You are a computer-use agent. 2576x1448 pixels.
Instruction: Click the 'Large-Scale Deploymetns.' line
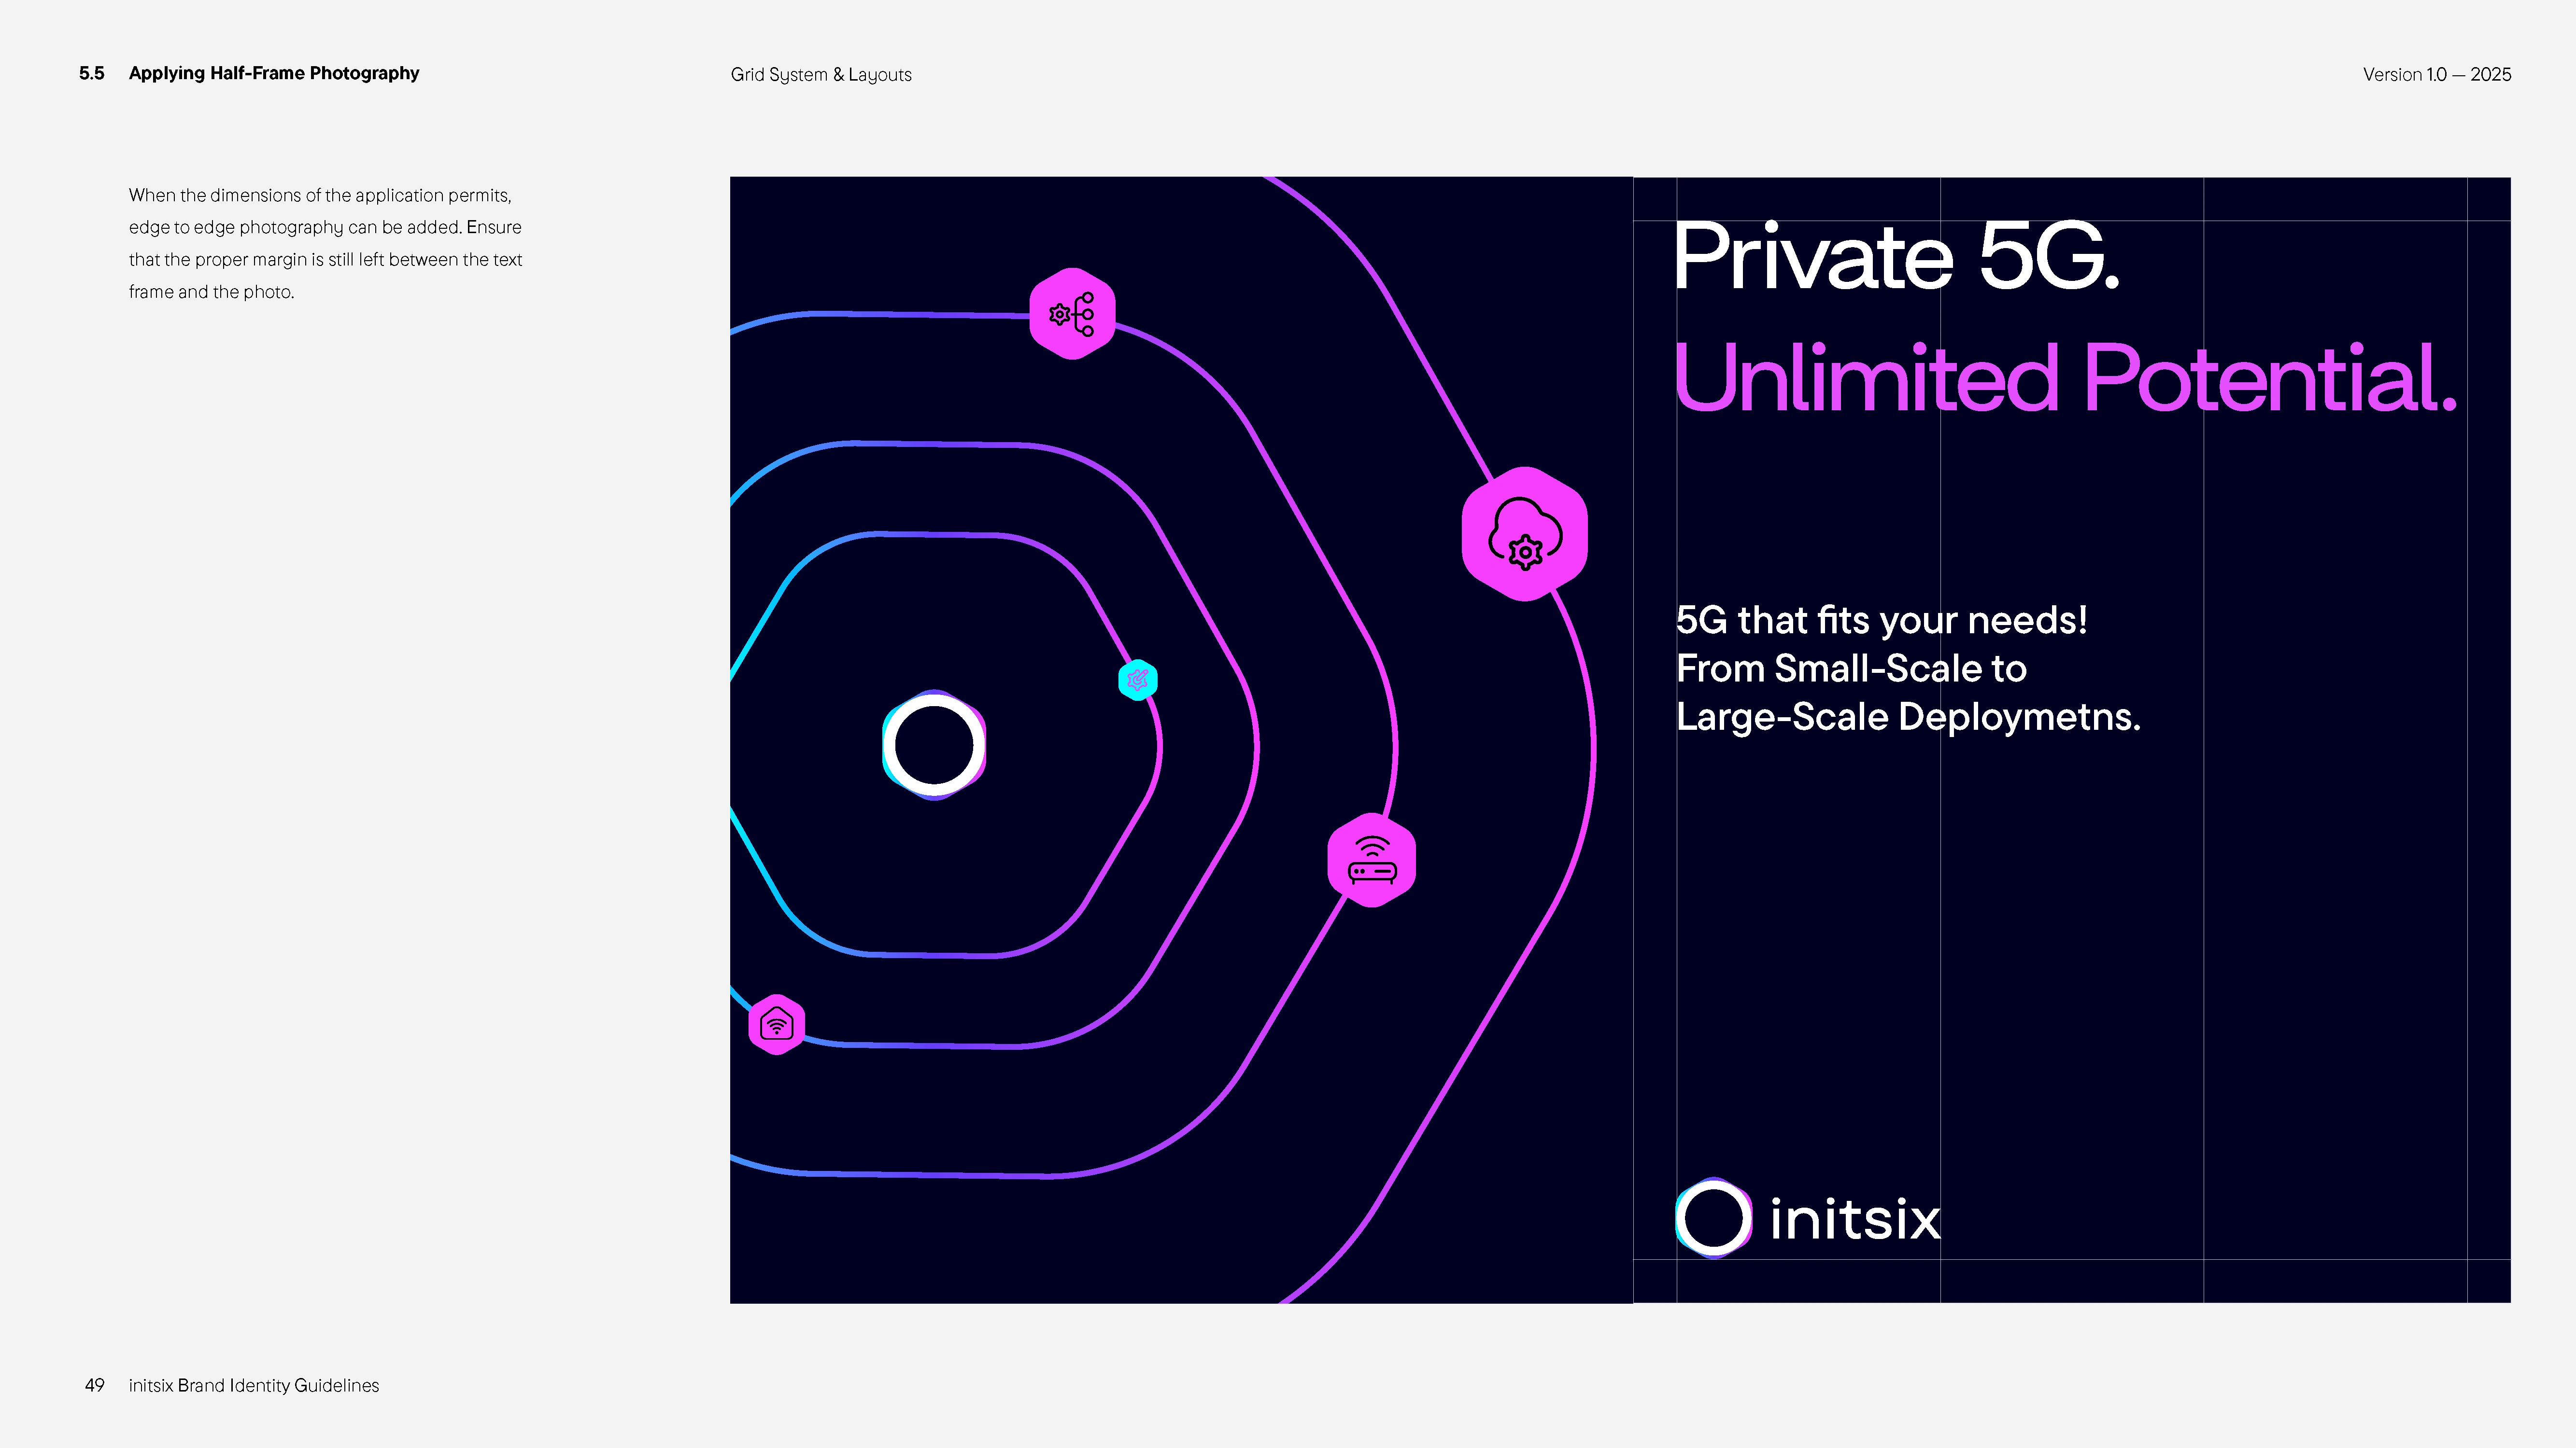1907,718
